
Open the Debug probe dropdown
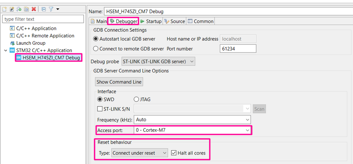[158, 62]
